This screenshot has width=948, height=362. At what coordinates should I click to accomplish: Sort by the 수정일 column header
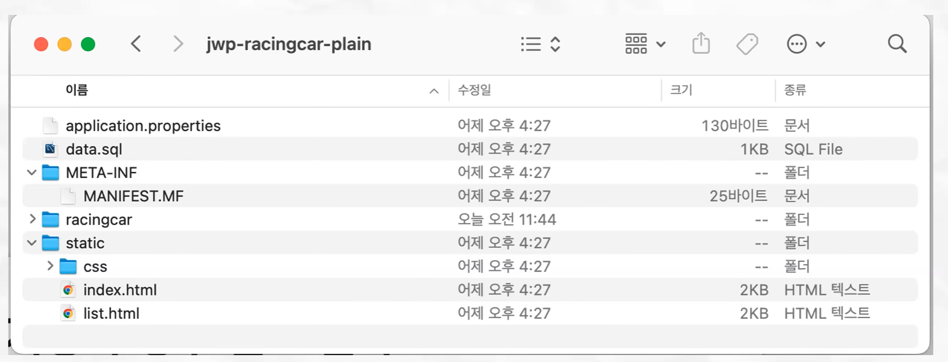click(x=474, y=90)
